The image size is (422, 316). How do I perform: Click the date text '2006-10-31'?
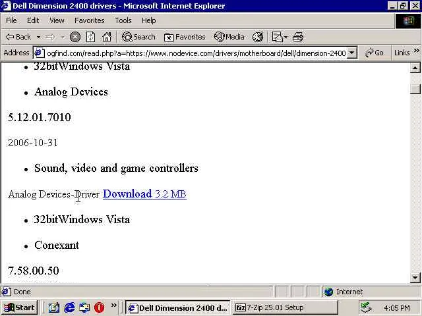click(x=32, y=143)
